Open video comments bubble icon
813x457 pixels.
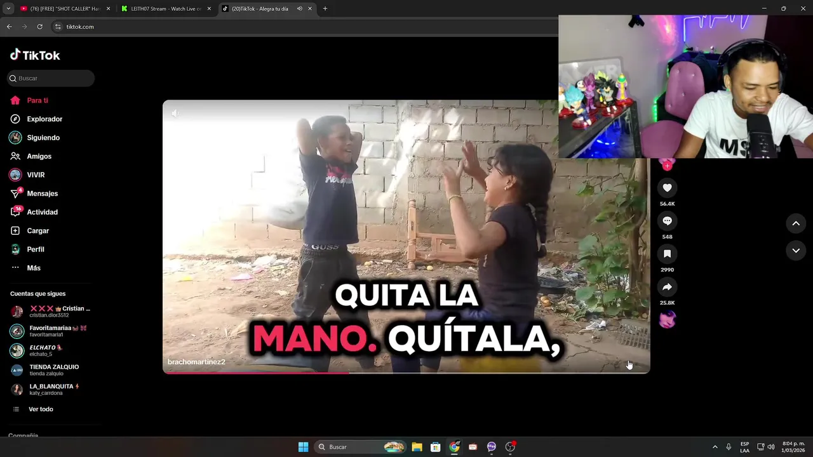tap(667, 221)
